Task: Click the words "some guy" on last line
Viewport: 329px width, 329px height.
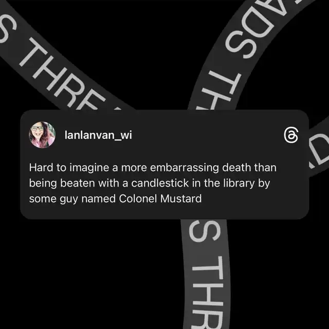Action: coord(53,199)
